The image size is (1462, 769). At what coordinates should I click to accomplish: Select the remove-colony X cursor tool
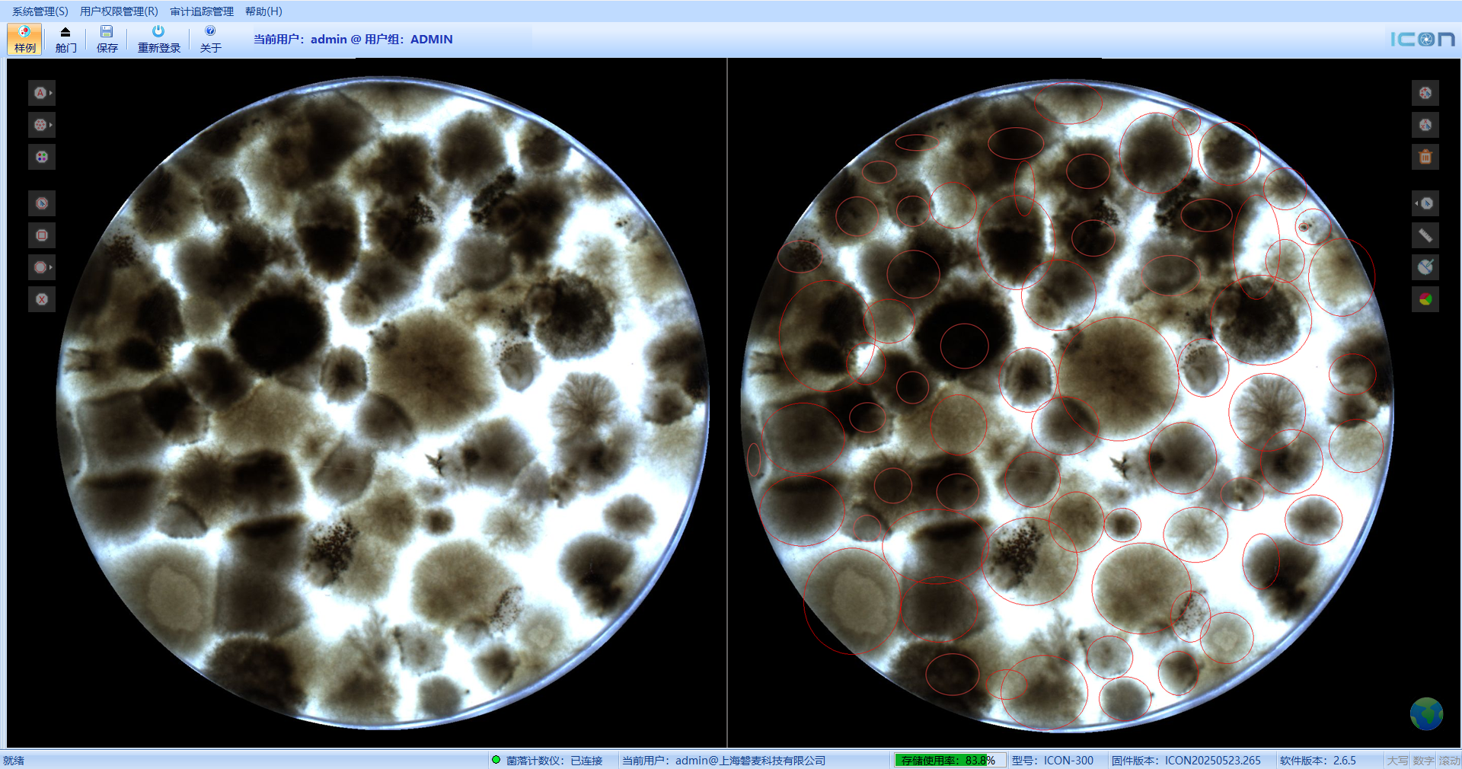tap(1425, 125)
